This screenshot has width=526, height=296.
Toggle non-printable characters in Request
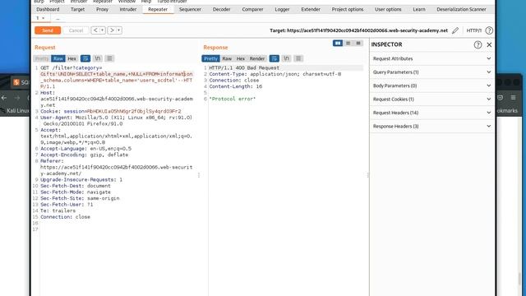pyautogui.click(x=98, y=58)
